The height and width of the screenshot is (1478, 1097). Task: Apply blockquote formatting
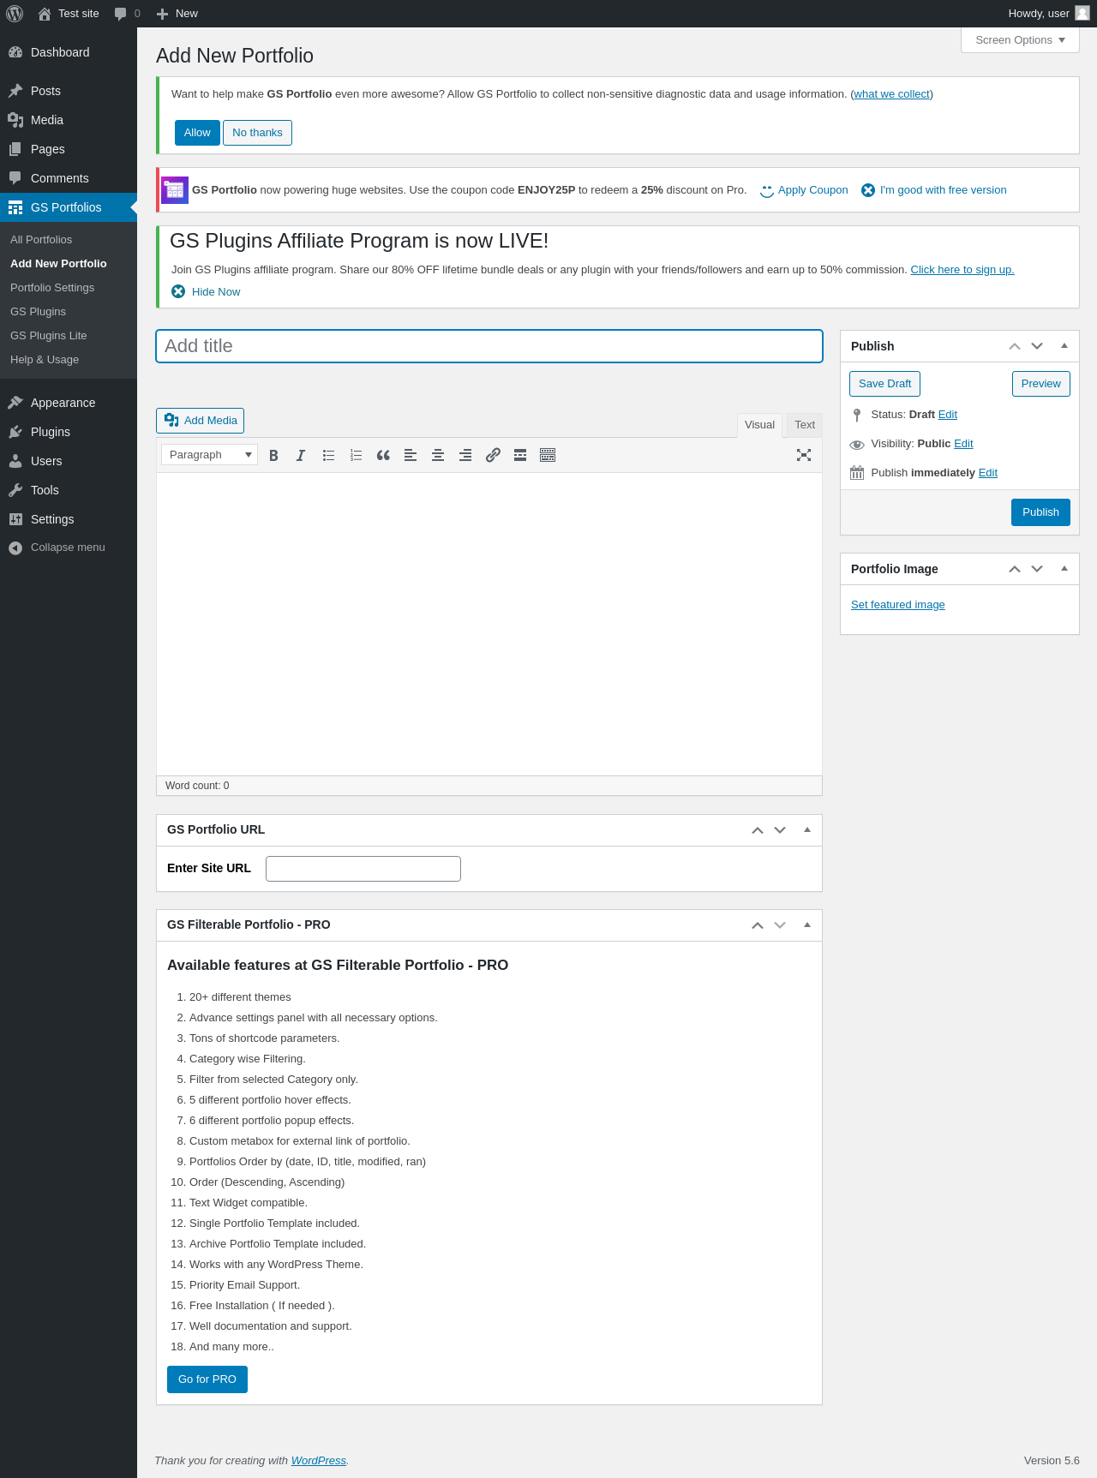(x=383, y=456)
